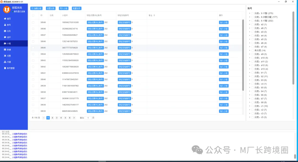Click the user icon beside 账号
This screenshot has width=298, height=162.
[5, 25]
